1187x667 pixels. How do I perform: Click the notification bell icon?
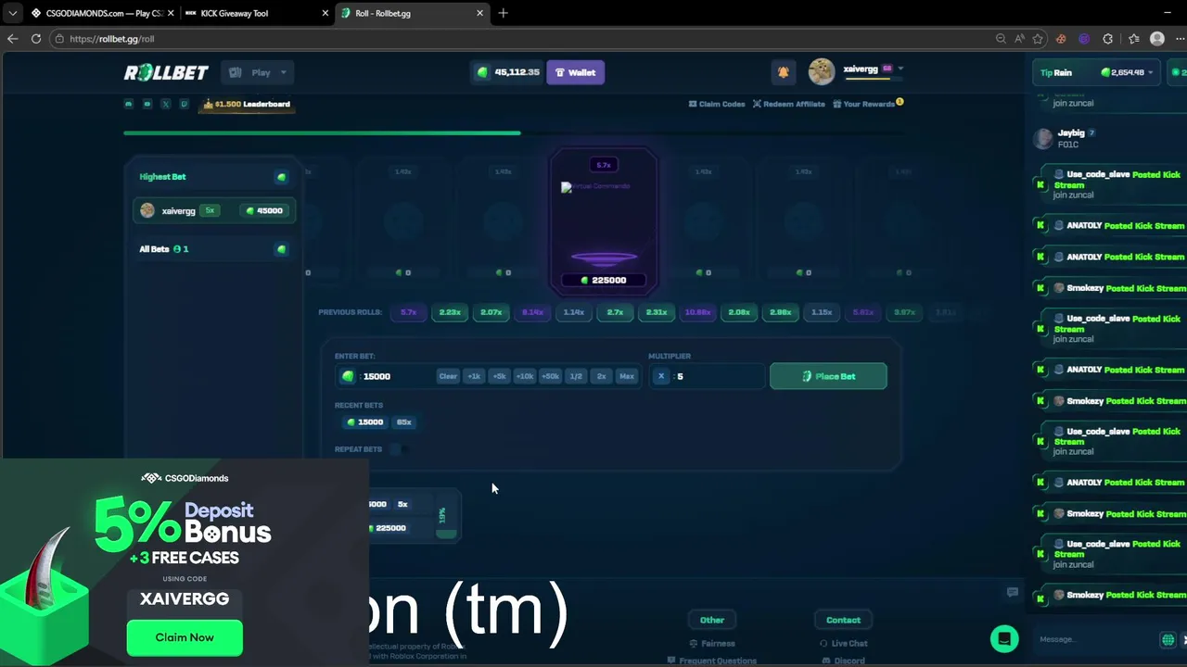pos(784,72)
